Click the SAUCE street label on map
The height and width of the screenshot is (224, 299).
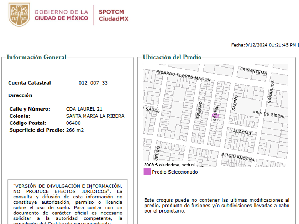tap(153, 110)
